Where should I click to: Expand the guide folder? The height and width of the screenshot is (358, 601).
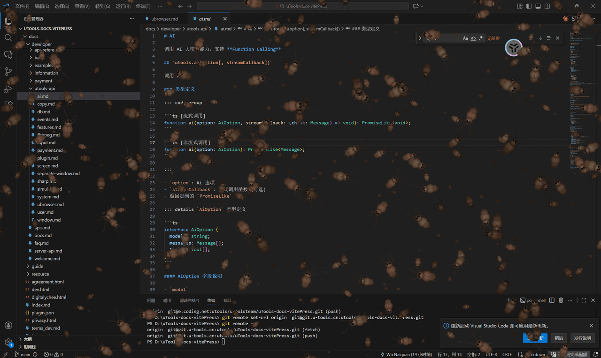point(37,266)
